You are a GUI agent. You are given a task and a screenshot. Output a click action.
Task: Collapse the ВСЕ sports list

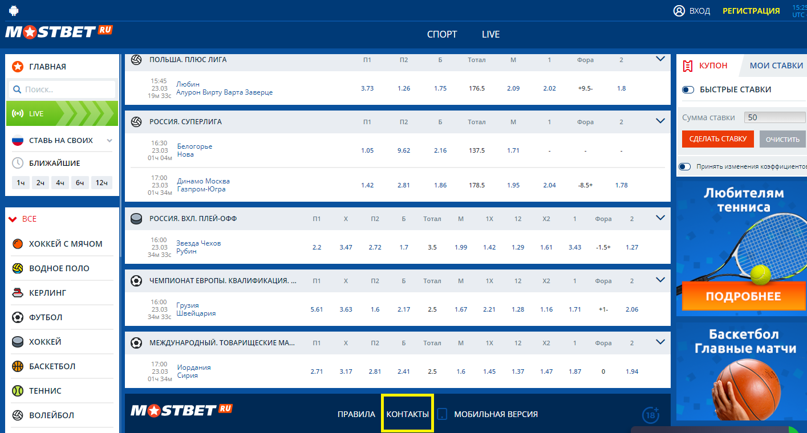coord(13,219)
